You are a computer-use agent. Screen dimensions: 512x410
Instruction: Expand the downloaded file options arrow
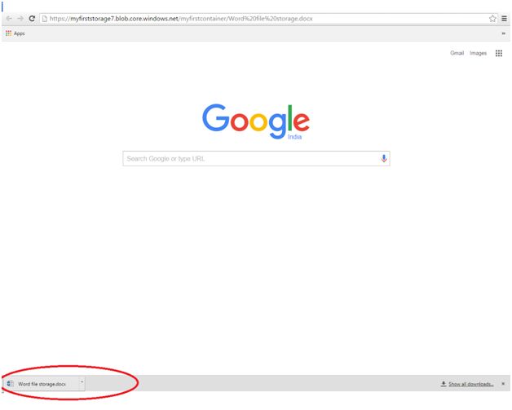click(x=82, y=382)
